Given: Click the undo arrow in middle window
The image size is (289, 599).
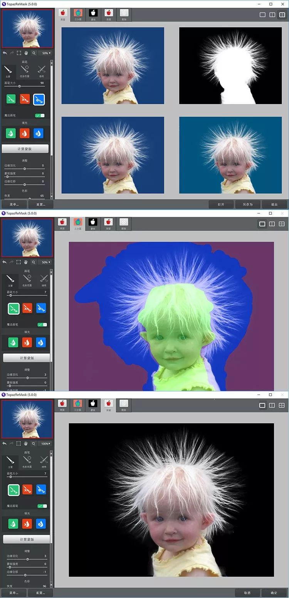Looking at the screenshot, I should point(5,262).
